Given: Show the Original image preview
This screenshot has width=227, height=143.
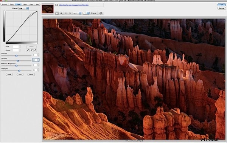Looking at the screenshot, I should coord(93,13).
